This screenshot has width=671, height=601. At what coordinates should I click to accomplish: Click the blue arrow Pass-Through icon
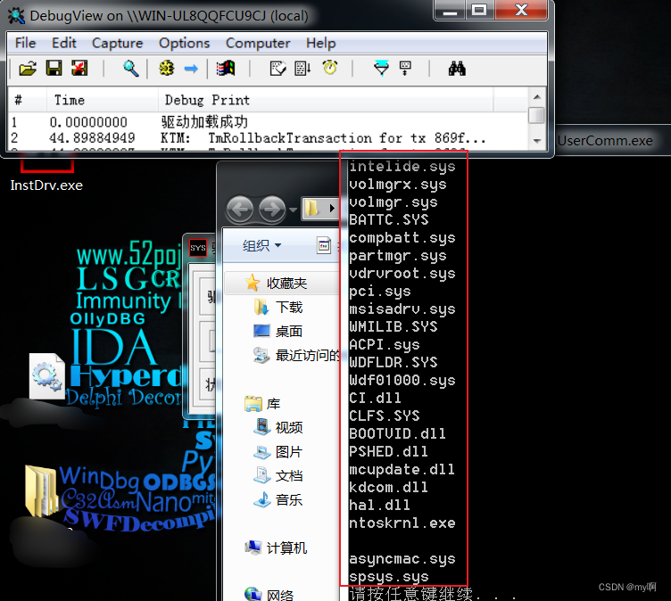point(191,69)
